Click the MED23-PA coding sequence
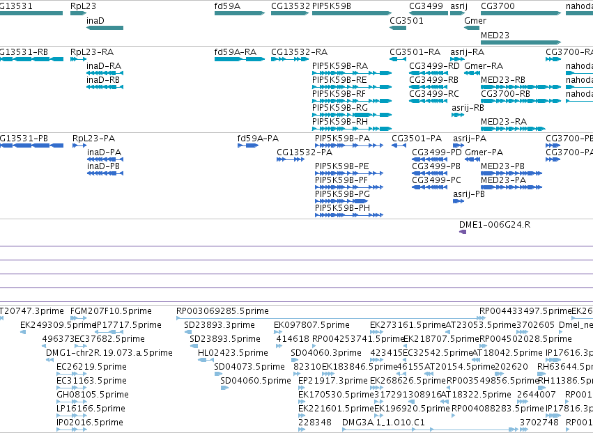Viewport: 593px width, 433px height. tap(511, 187)
